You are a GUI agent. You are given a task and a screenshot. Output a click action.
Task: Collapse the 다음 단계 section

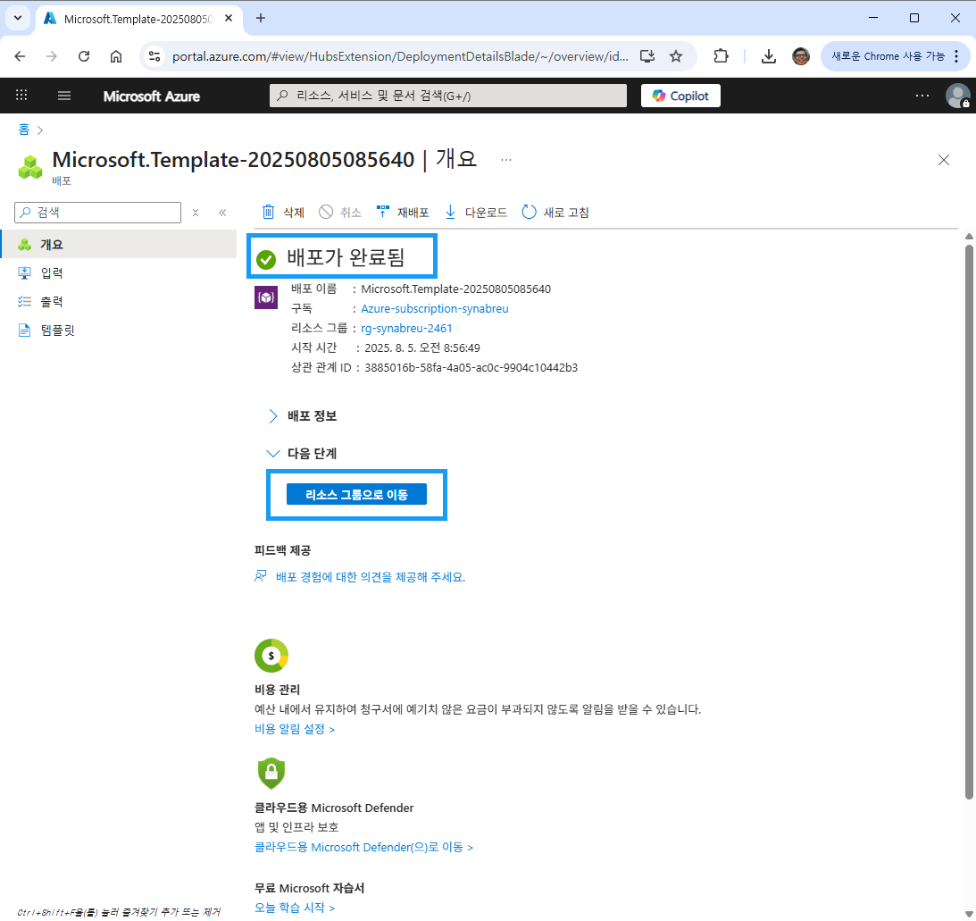pos(303,453)
